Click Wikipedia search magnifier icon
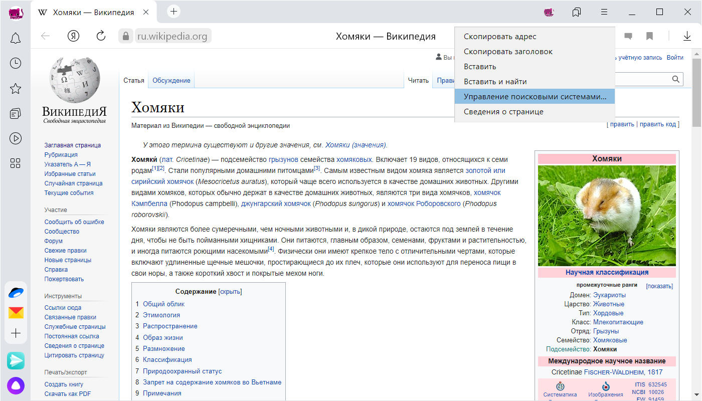 pos(675,79)
